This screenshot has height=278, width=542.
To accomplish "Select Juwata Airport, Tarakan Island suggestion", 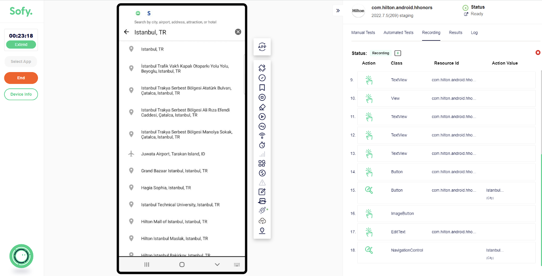I will [x=182, y=154].
